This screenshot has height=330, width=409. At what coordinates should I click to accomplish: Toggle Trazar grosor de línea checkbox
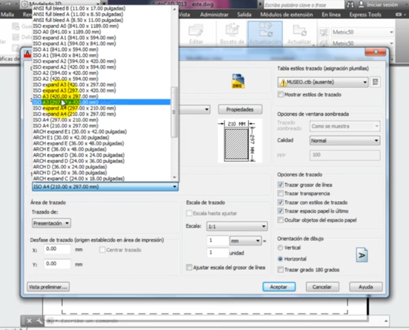coord(281,185)
